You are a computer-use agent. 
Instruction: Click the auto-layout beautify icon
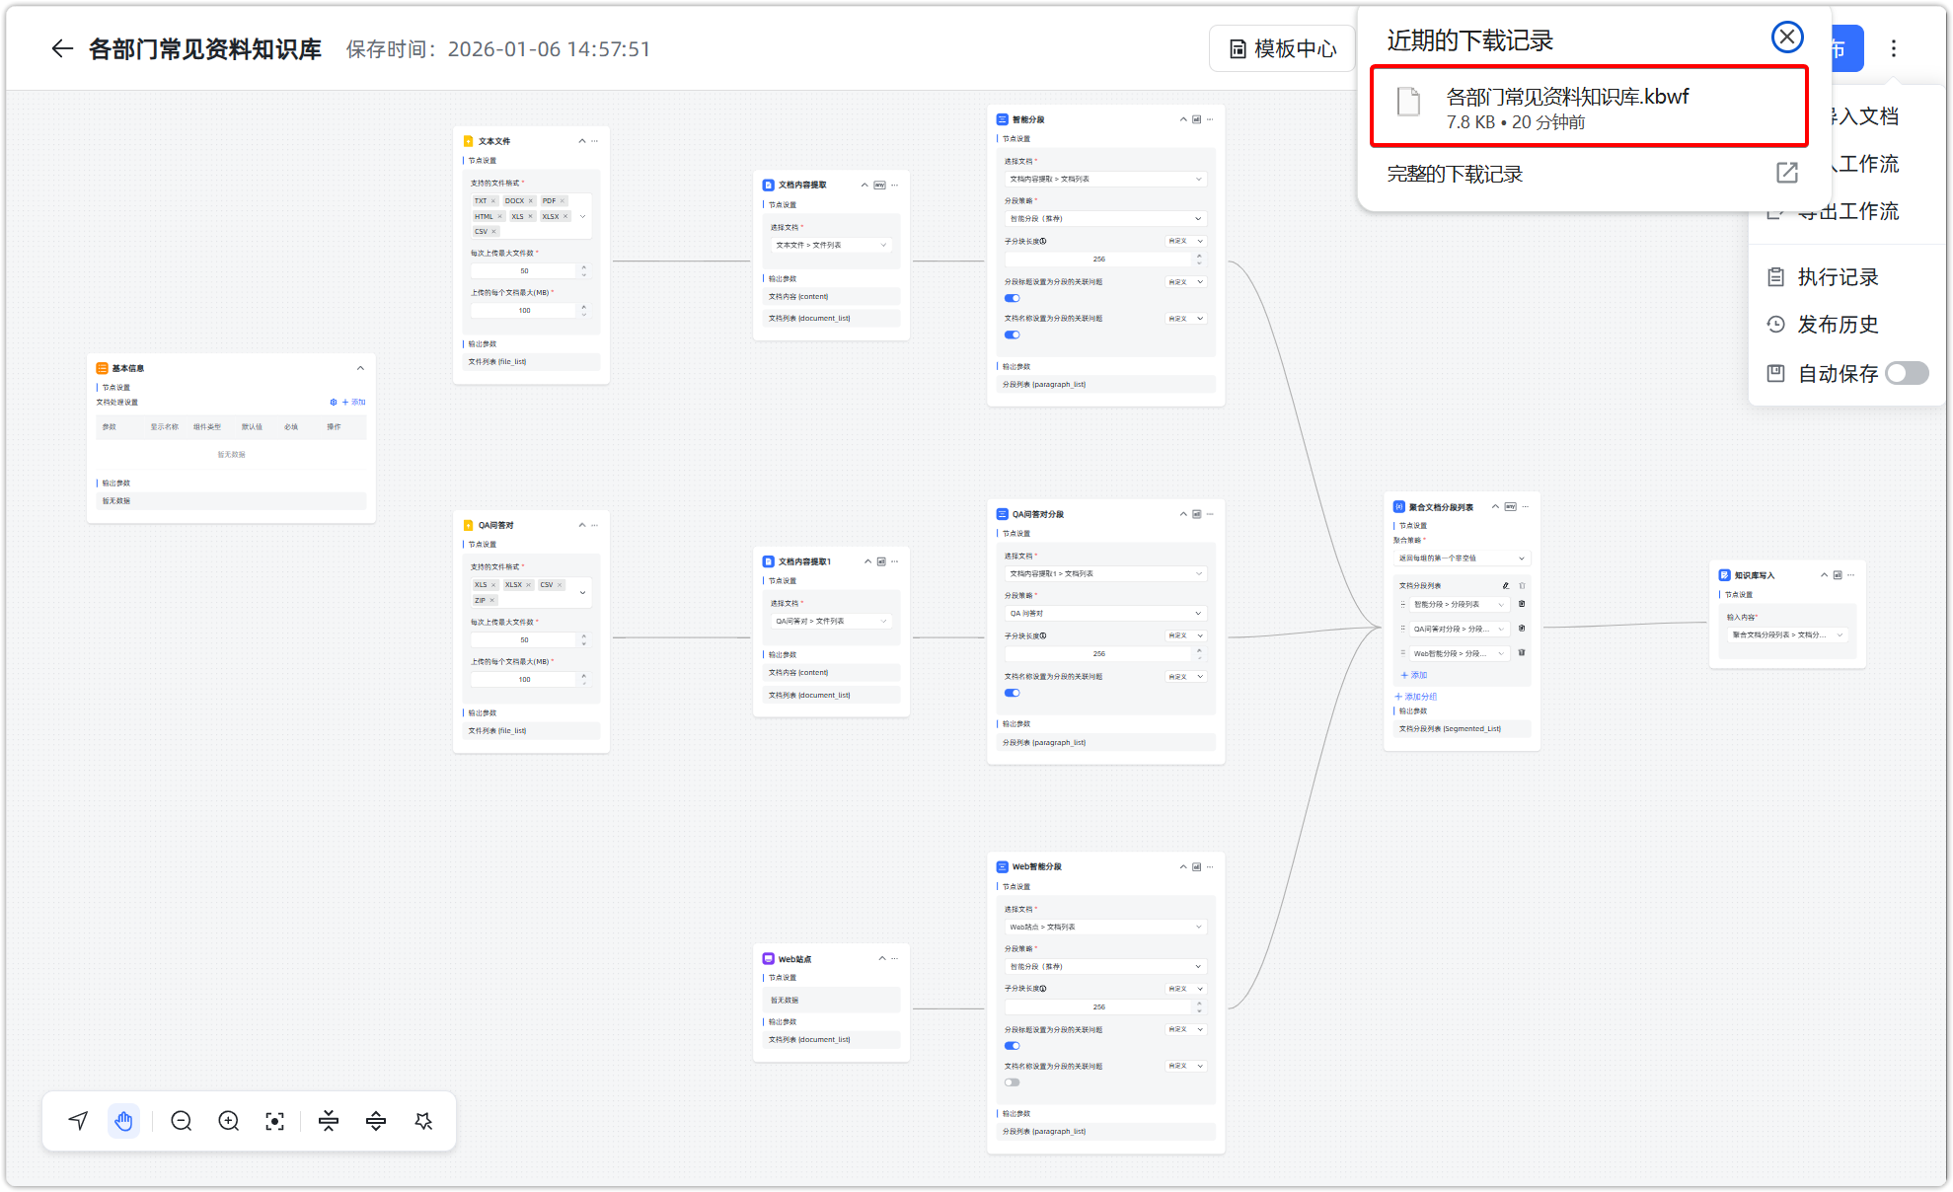(424, 1121)
